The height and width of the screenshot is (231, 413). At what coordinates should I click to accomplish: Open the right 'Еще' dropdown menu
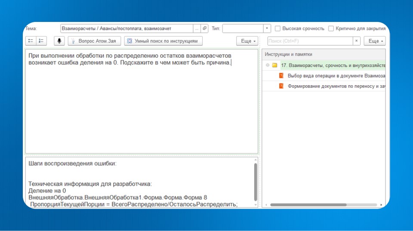coord(375,41)
